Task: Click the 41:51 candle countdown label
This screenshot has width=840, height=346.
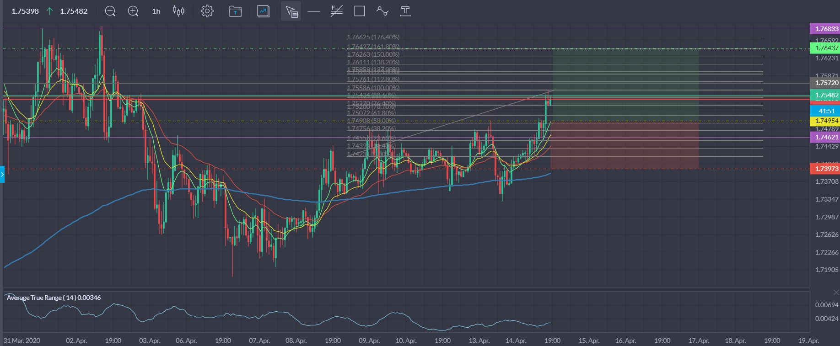Action: point(825,111)
